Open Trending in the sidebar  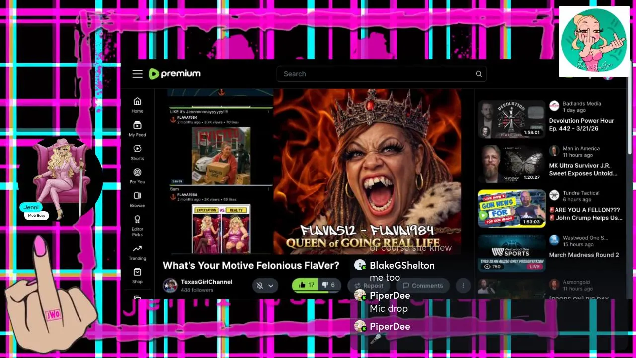(x=137, y=253)
